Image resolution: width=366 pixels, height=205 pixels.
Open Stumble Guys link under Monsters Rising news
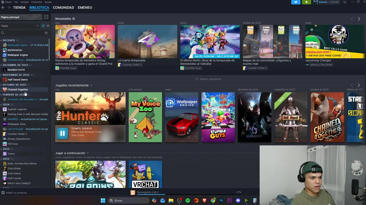(x=66, y=68)
